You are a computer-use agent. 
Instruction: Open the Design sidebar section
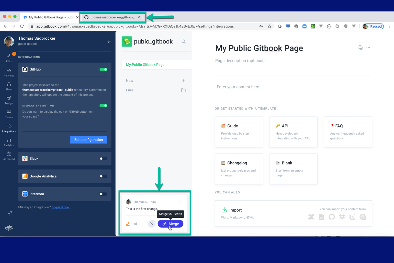tap(9, 100)
